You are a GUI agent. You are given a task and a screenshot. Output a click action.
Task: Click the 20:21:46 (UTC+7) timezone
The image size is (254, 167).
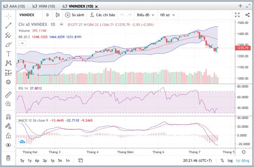point(197,161)
